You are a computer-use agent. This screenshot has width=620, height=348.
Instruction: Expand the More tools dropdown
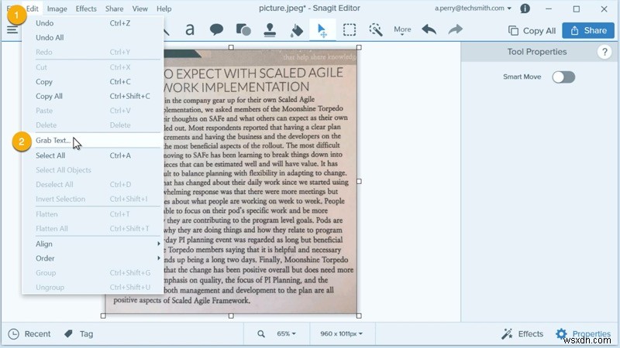402,30
